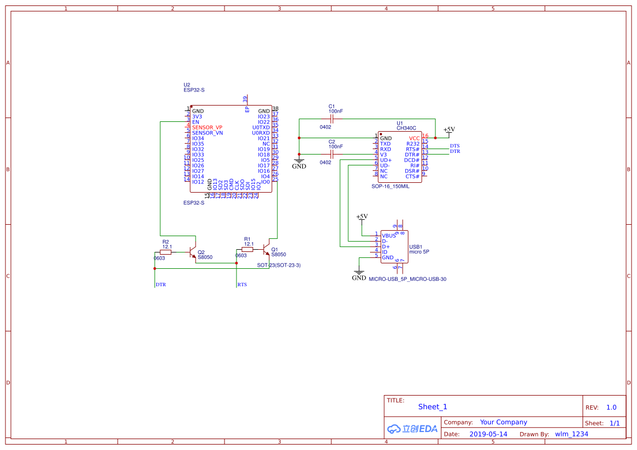Click the EasyEDA logo in the title block

click(412, 428)
